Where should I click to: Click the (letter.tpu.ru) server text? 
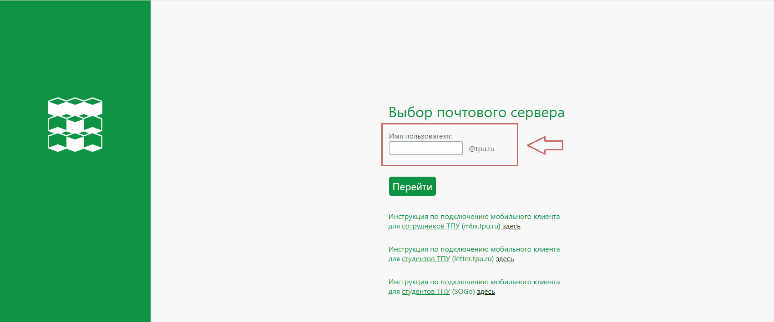tap(473, 259)
